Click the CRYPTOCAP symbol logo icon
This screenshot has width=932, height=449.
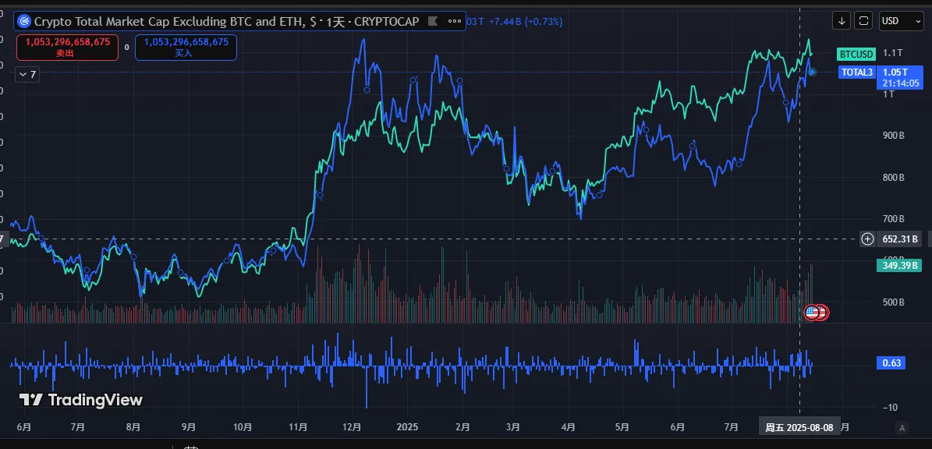[x=23, y=22]
